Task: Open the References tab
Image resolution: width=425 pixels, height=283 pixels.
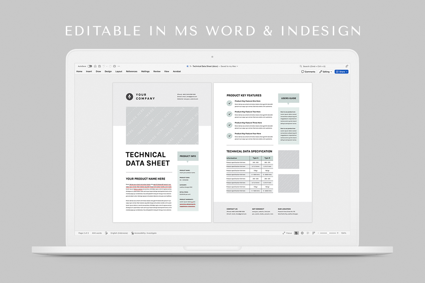Action: pyautogui.click(x=131, y=71)
